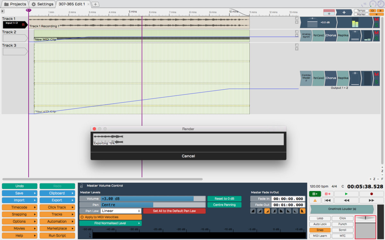Click the master Volume slider
Image resolution: width=385 pixels, height=240 pixels.
point(153,199)
